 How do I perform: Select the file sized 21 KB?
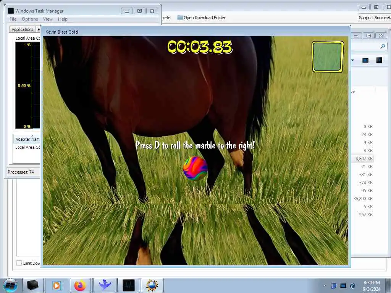[x=367, y=166]
